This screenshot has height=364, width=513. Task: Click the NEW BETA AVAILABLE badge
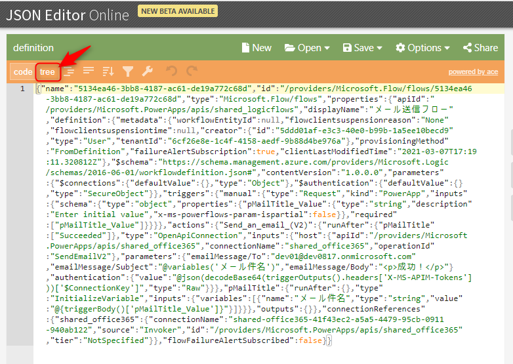[x=178, y=11]
